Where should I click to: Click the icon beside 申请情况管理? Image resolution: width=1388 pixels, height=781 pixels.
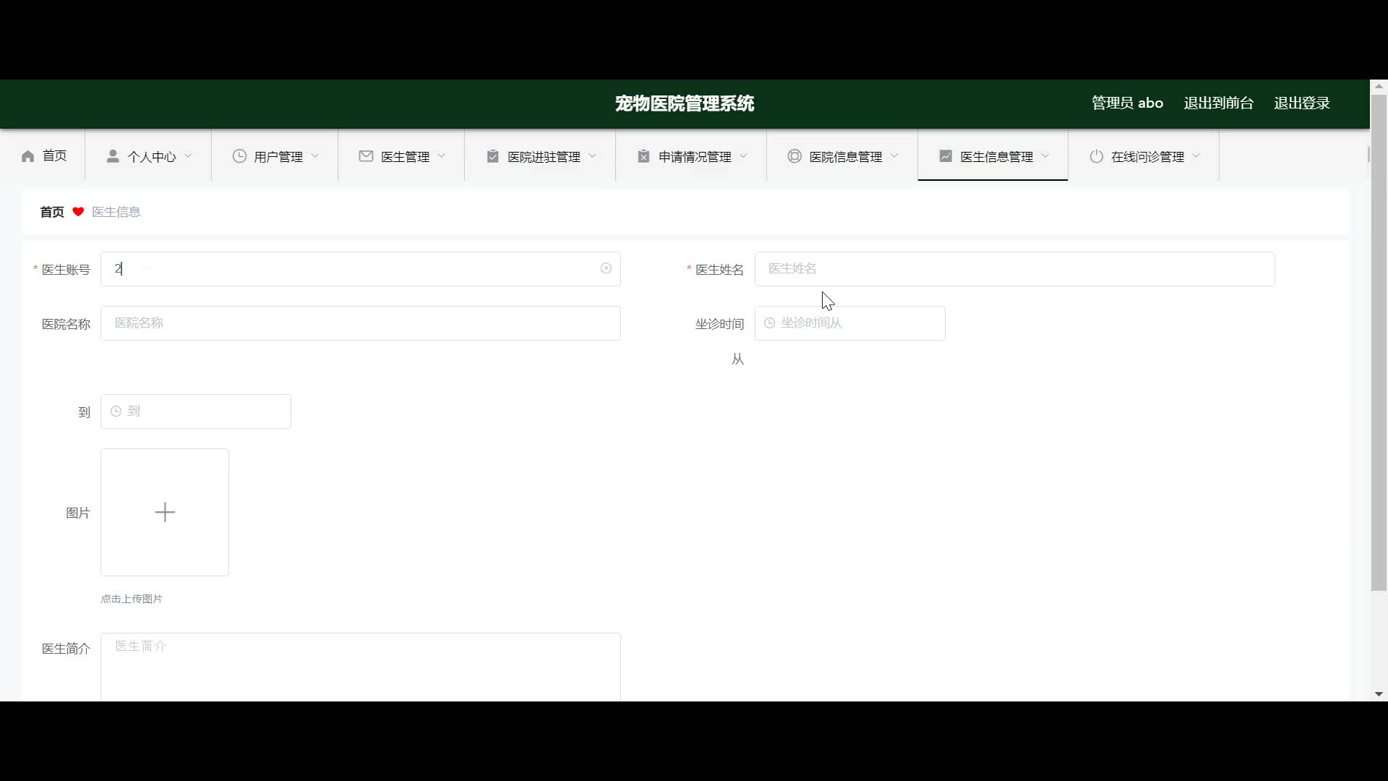coord(643,156)
